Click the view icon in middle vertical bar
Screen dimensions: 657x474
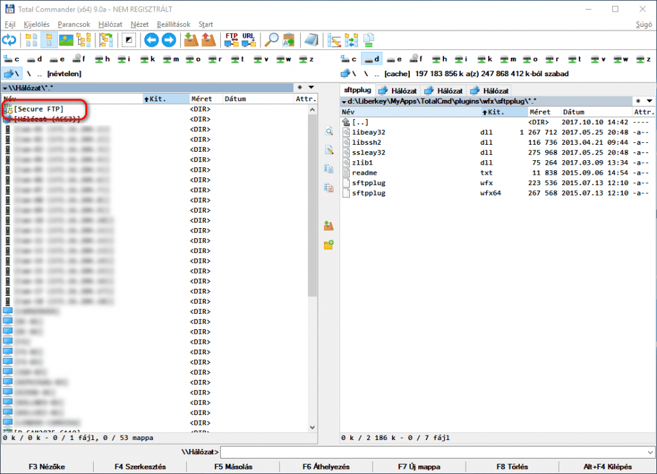[329, 131]
